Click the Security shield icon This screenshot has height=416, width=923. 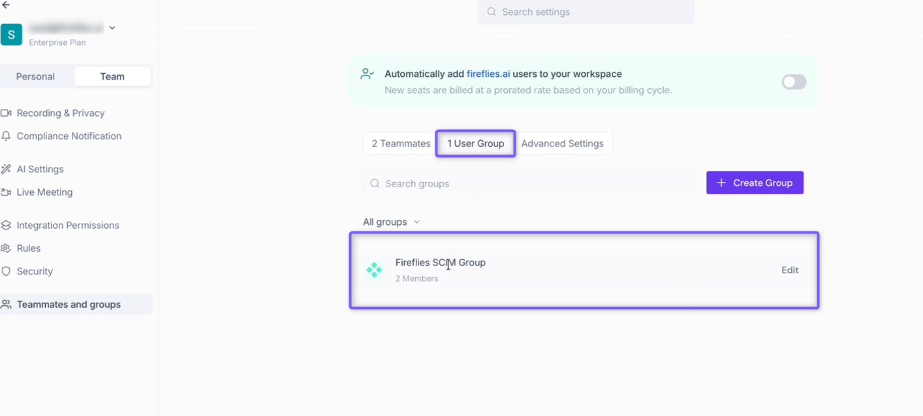tap(6, 271)
